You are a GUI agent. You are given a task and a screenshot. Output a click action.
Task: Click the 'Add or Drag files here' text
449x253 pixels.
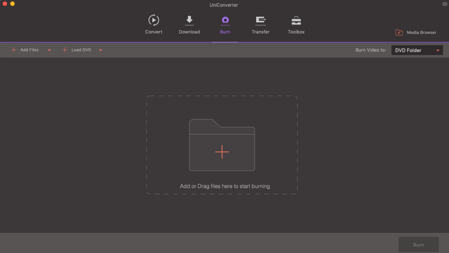(x=225, y=186)
